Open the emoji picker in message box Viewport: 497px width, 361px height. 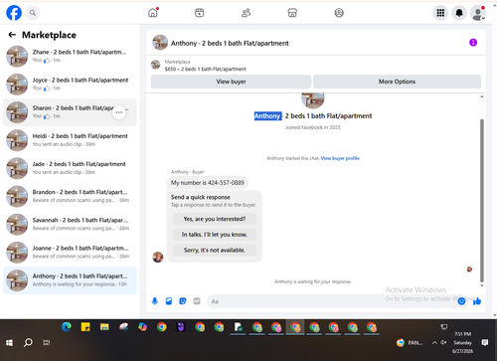(x=461, y=301)
